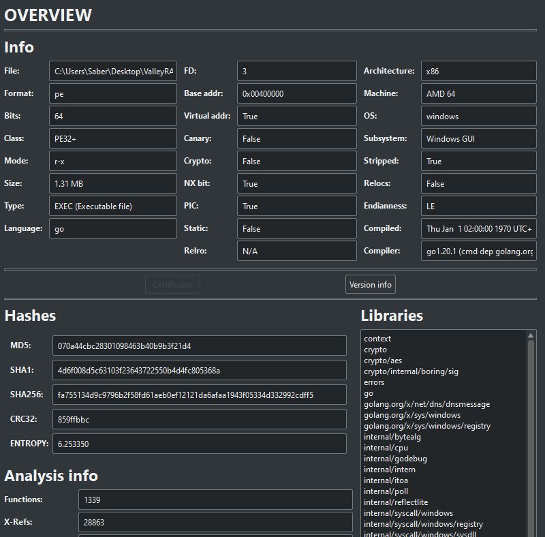Click the disabled Certificates button
The height and width of the screenshot is (537, 545).
coord(172,284)
